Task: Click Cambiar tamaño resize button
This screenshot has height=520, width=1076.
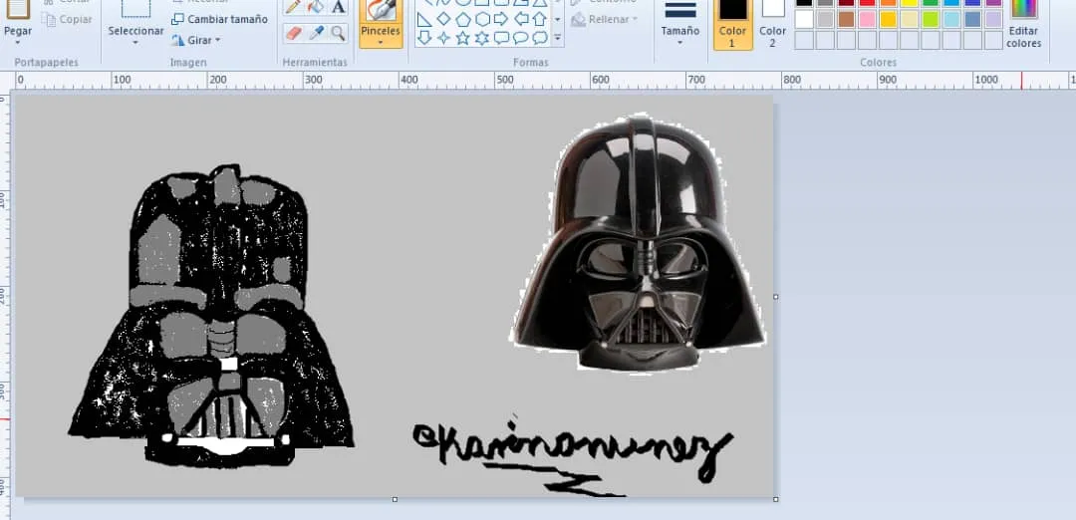Action: (x=219, y=19)
